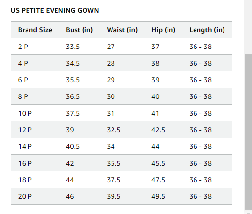Click the 14 P bust value 40.5
This screenshot has height=214, width=252.
tap(73, 146)
